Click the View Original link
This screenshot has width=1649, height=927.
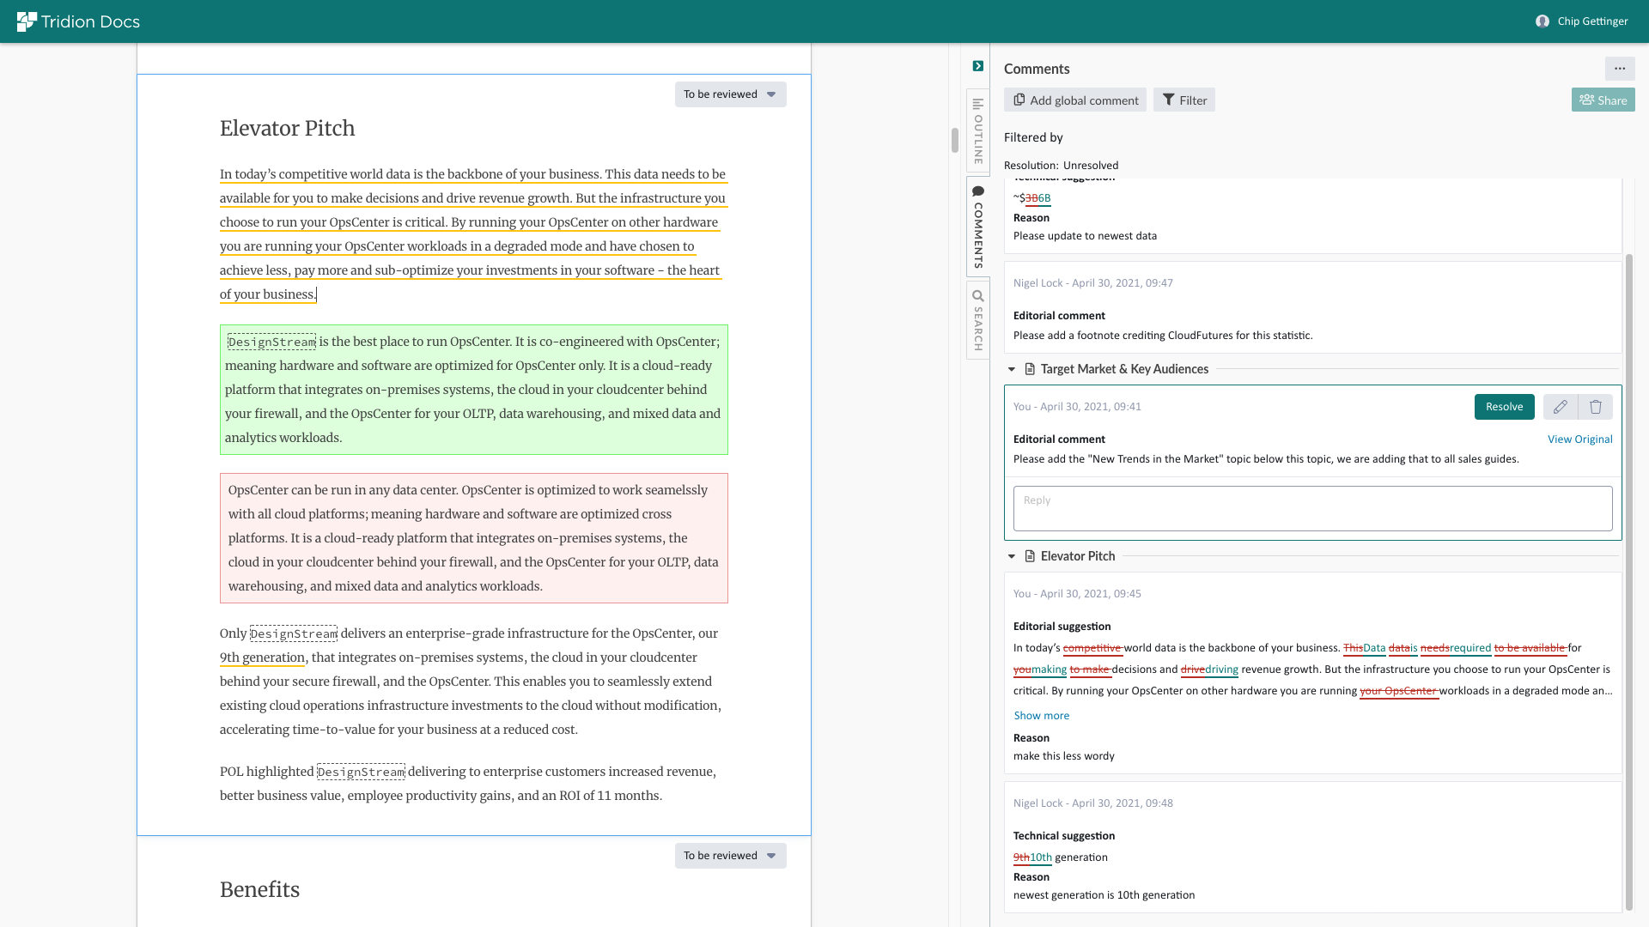pos(1579,439)
